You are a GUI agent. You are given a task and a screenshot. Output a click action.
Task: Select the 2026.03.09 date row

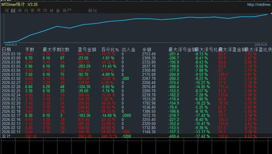pyautogui.click(x=11, y=58)
